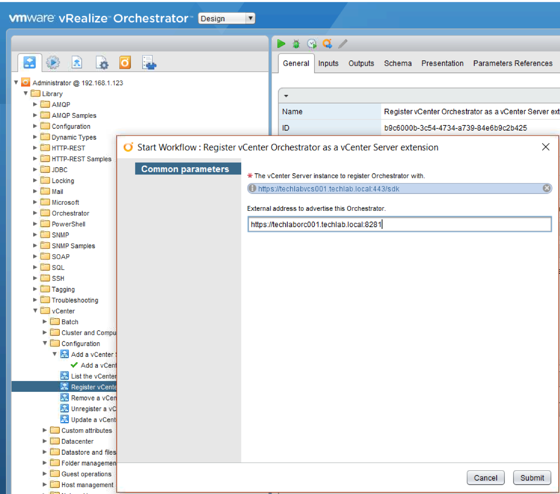Open the Configurations view icon
Image resolution: width=560 pixels, height=494 pixels.
(x=102, y=63)
